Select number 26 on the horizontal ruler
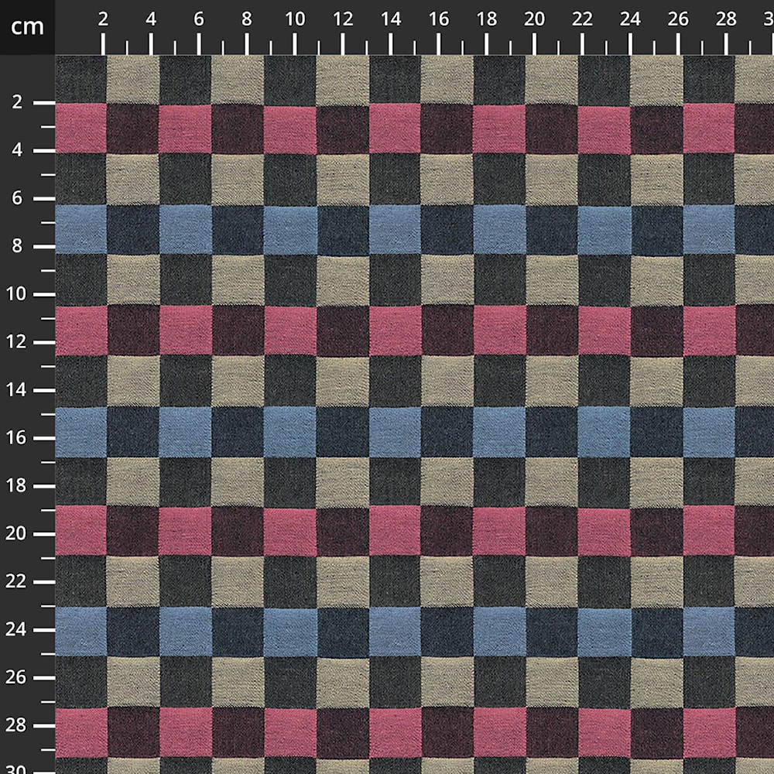Screen dimensions: 774x774 (x=678, y=19)
